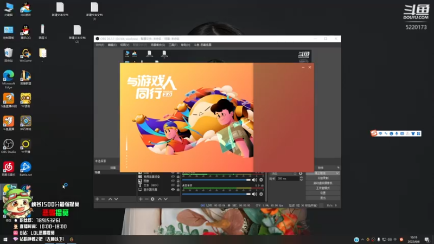Toggle visibility eye of 显示器采集 source
The image size is (434, 244).
(x=173, y=189)
